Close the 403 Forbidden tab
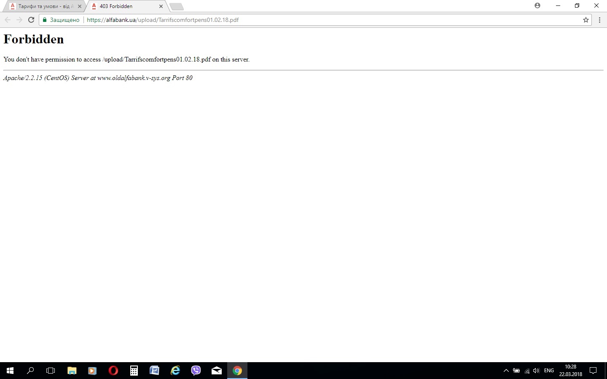 pos(161,6)
